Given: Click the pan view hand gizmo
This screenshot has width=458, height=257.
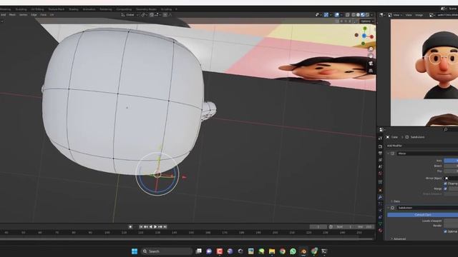Looking at the screenshot, I should [x=371, y=56].
